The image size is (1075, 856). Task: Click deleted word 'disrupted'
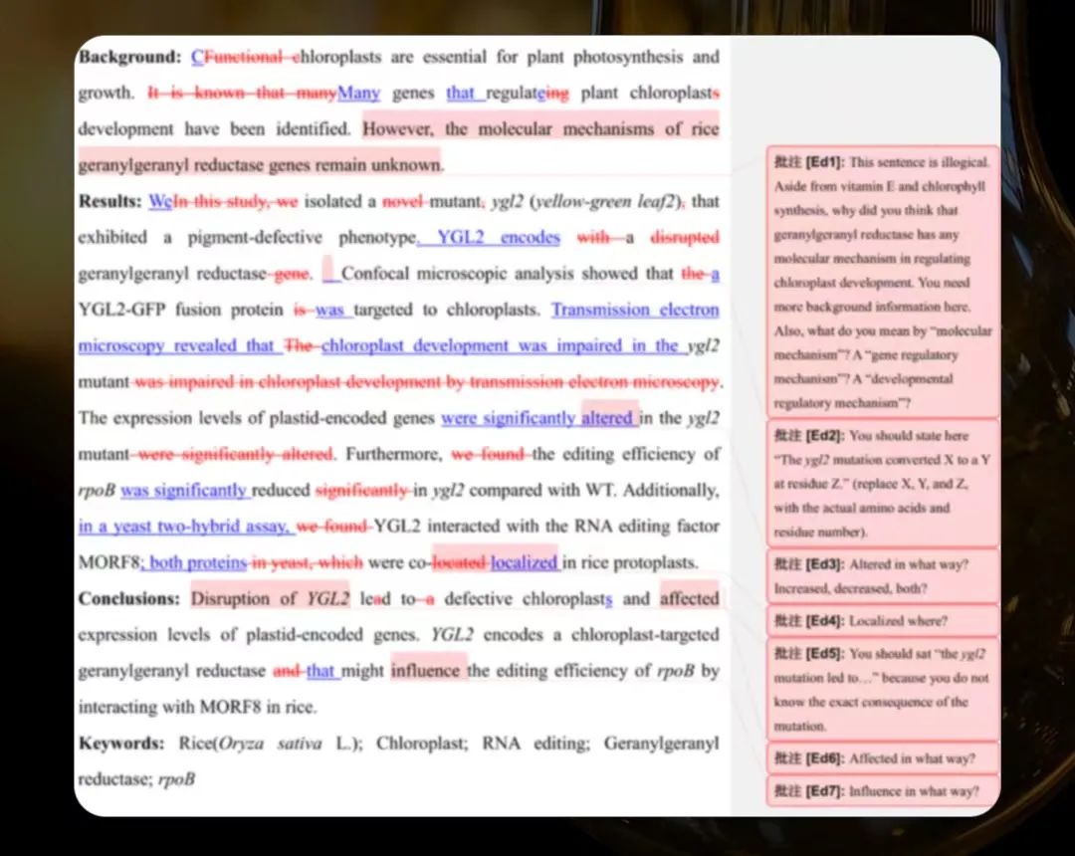[x=685, y=237]
